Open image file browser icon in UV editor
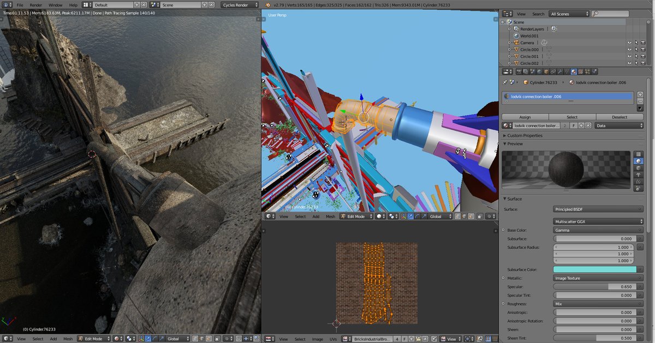Viewport: 655px width, 343px height. point(418,339)
